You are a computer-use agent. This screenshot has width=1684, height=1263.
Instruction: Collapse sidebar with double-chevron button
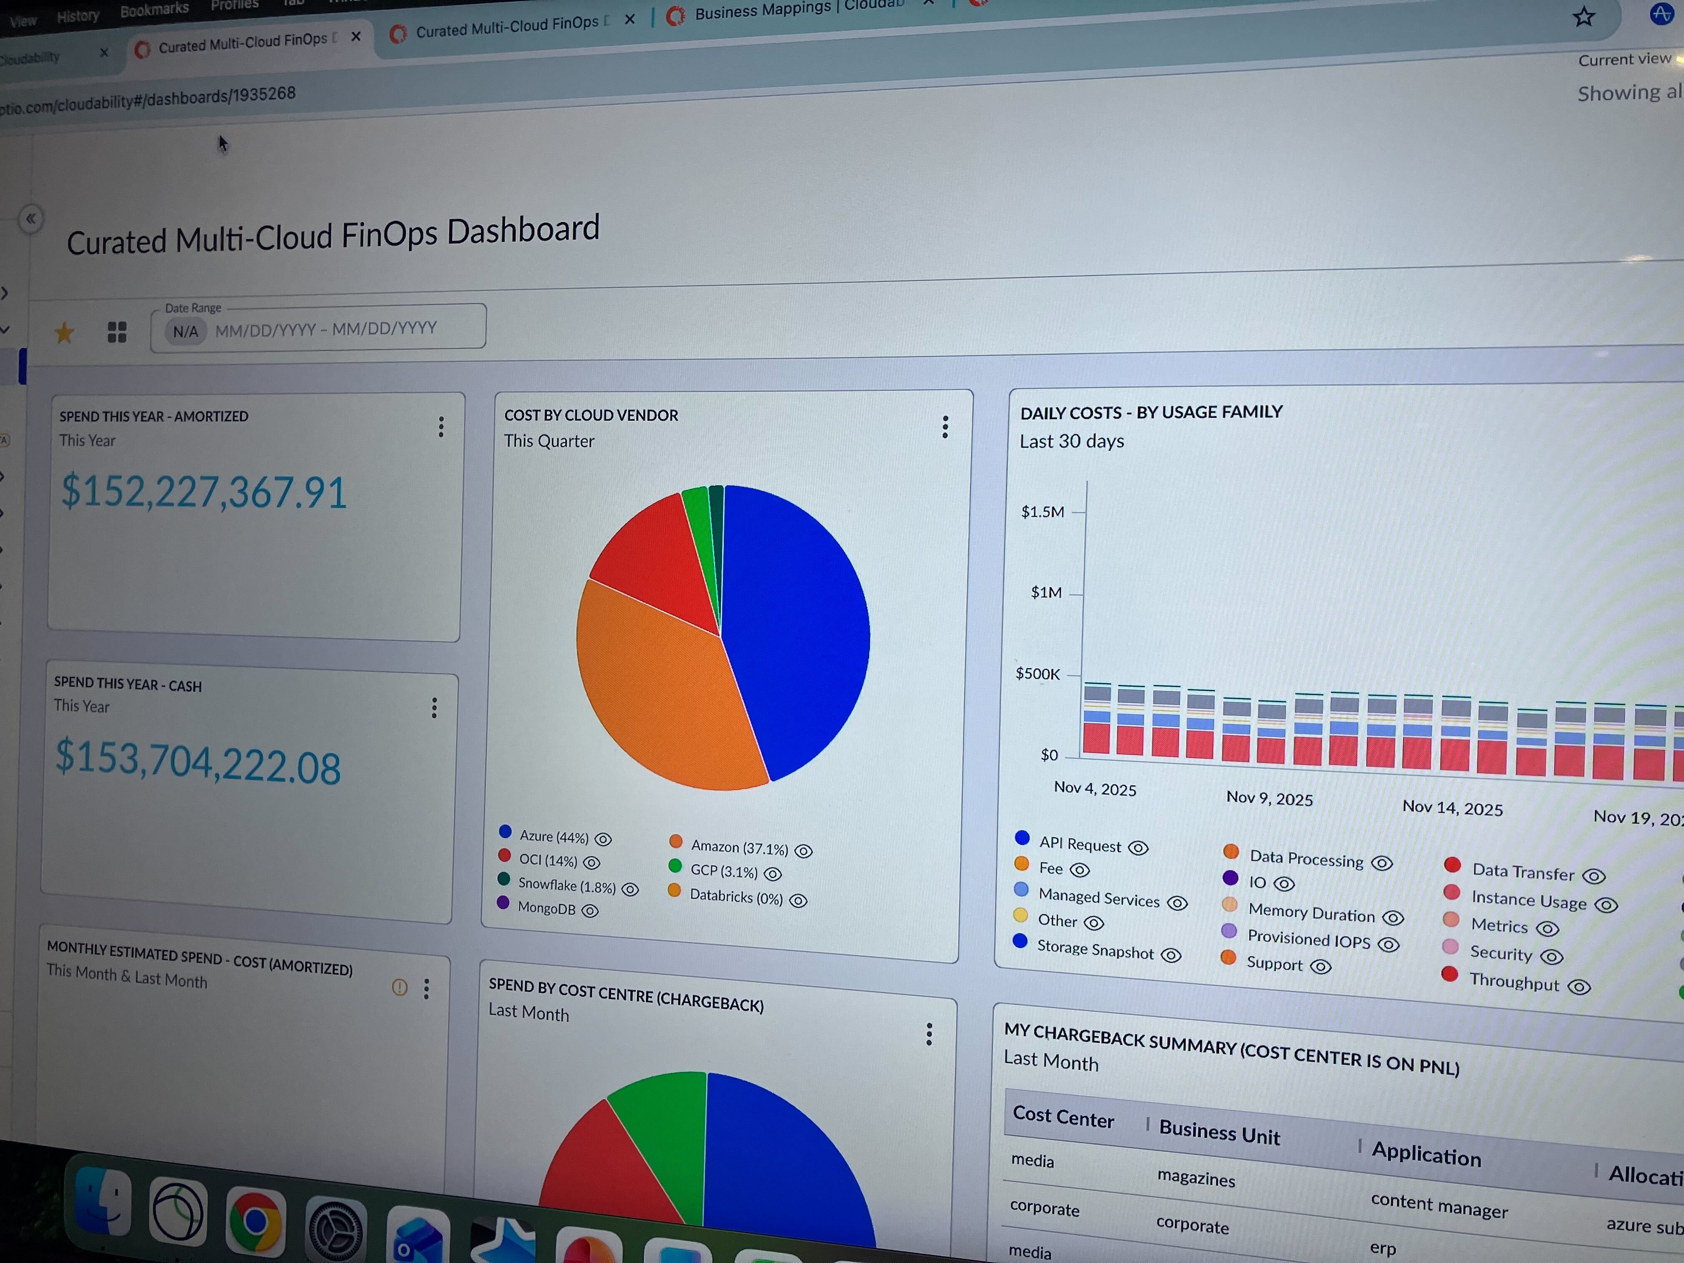tap(30, 219)
